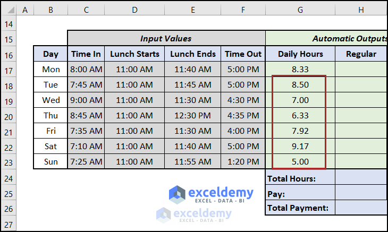This screenshot has height=232, width=388.
Task: Select Monday's Time In 8:00 AM cell
Action: pos(86,69)
